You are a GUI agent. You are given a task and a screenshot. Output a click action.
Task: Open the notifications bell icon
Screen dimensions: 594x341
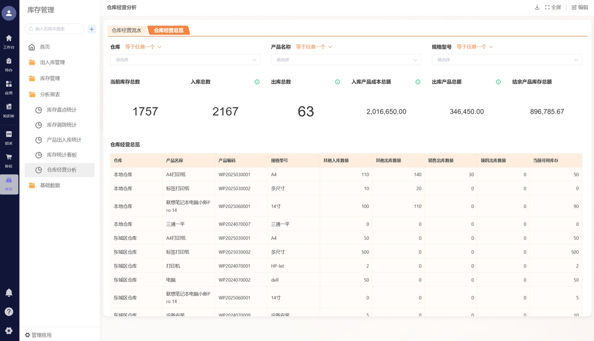[x=9, y=293]
